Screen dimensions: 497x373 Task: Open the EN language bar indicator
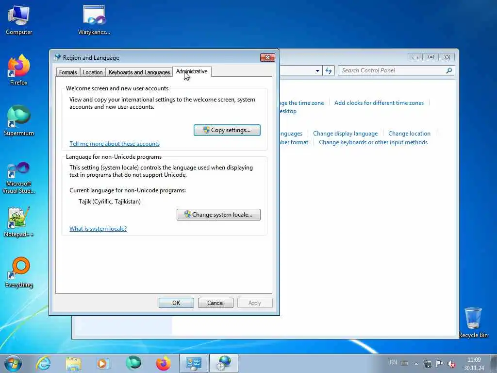tap(393, 362)
